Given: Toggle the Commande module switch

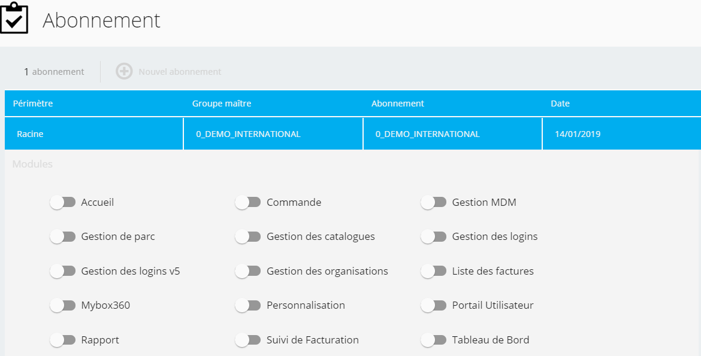Looking at the screenshot, I should click(248, 202).
